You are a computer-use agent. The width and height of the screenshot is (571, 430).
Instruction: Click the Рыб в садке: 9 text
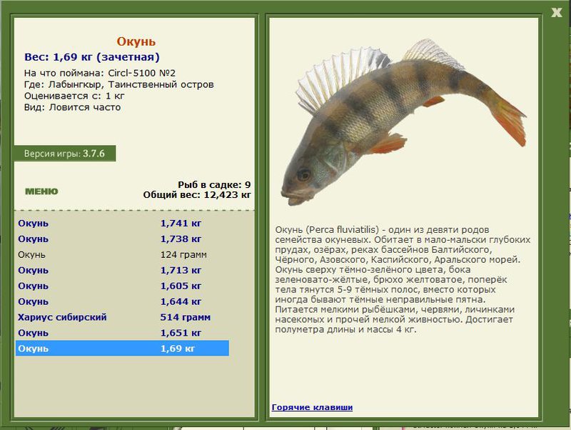(214, 185)
